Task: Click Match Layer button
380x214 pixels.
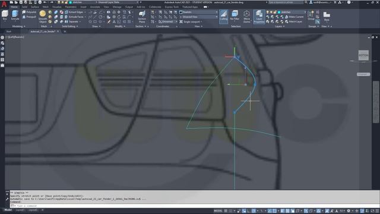Action: pyautogui.click(x=293, y=21)
